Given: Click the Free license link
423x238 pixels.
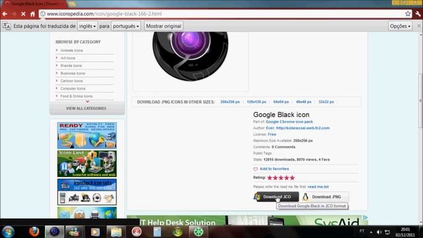Looking at the screenshot, I should (x=272, y=134).
